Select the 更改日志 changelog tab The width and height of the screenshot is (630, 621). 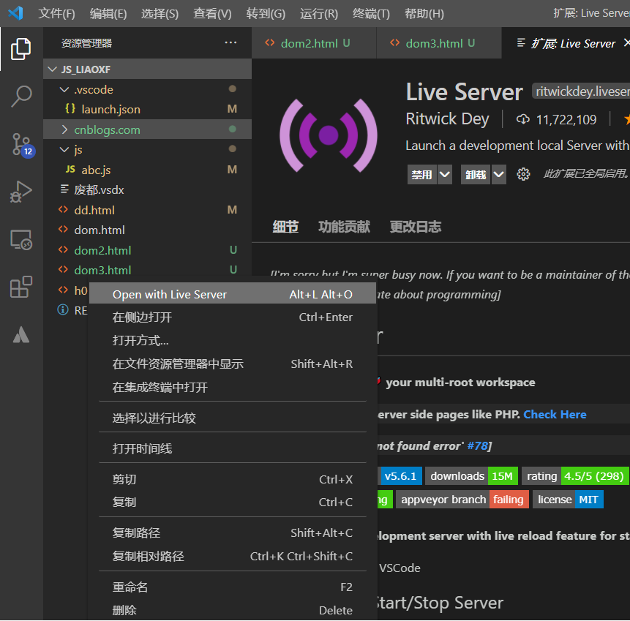pos(416,227)
